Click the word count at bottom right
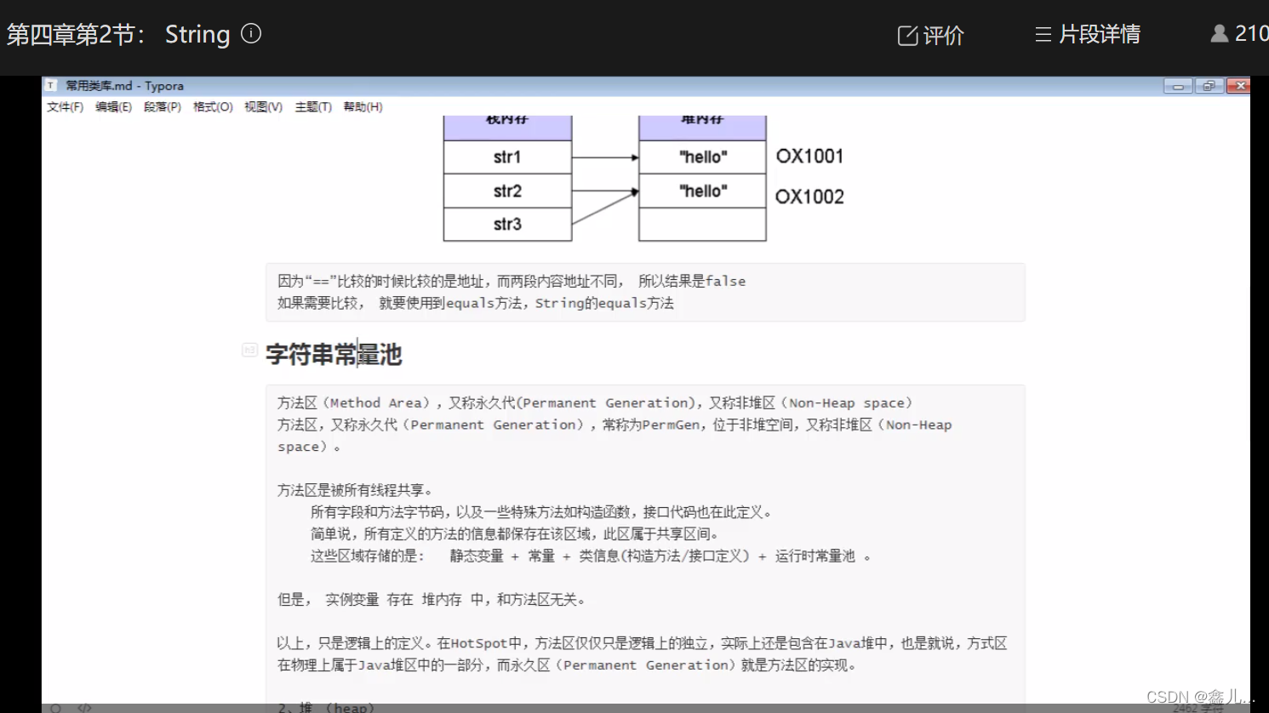The height and width of the screenshot is (713, 1269). [1197, 708]
